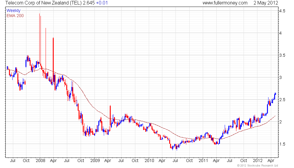
Task: Click the first 'Jul' label before 2008
Action: pyautogui.click(x=13, y=160)
